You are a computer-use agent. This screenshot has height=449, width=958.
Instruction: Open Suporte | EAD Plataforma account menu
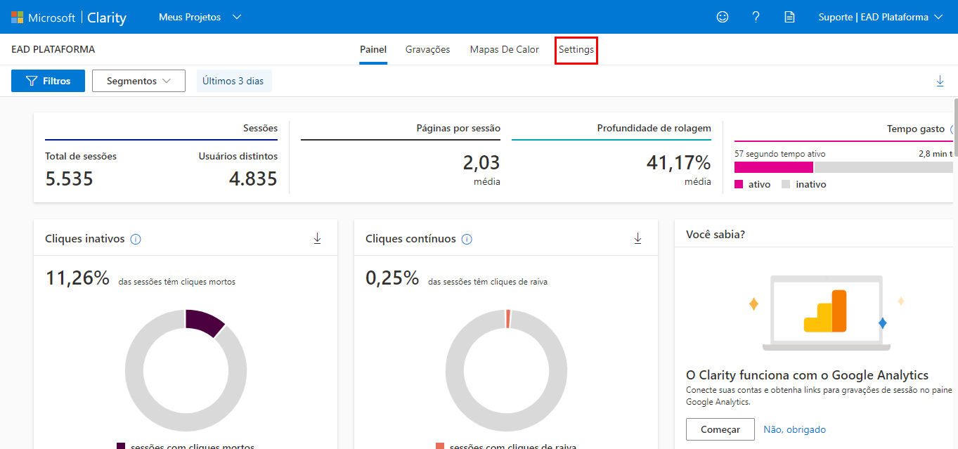[x=881, y=17]
